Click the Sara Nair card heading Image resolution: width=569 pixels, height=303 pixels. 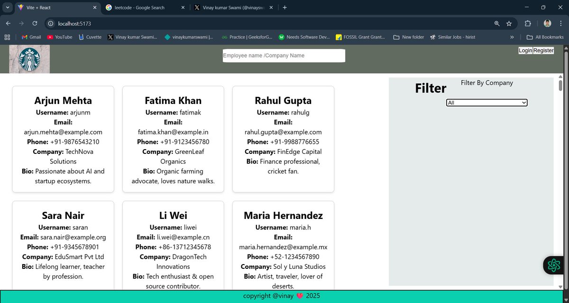tap(63, 216)
